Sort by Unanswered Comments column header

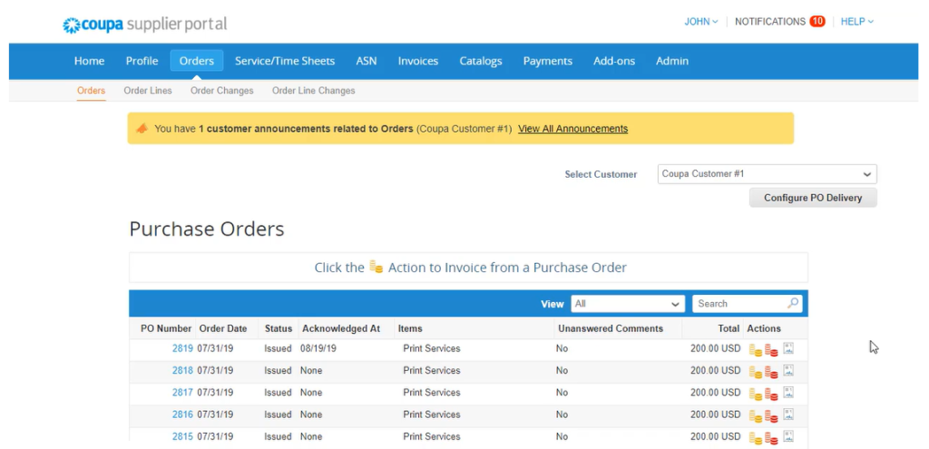click(611, 328)
